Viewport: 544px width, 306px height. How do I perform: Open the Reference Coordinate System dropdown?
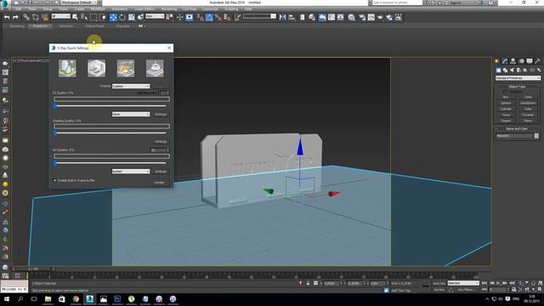coord(155,16)
